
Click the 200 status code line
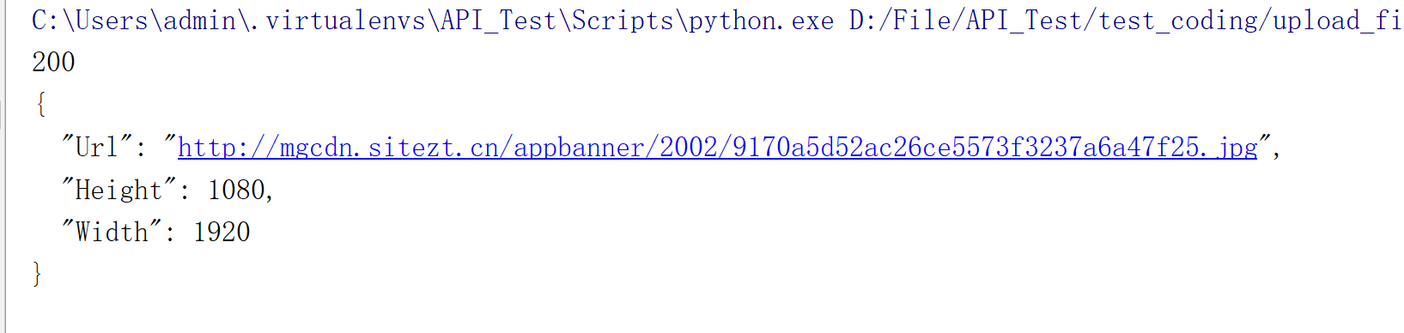coord(53,63)
